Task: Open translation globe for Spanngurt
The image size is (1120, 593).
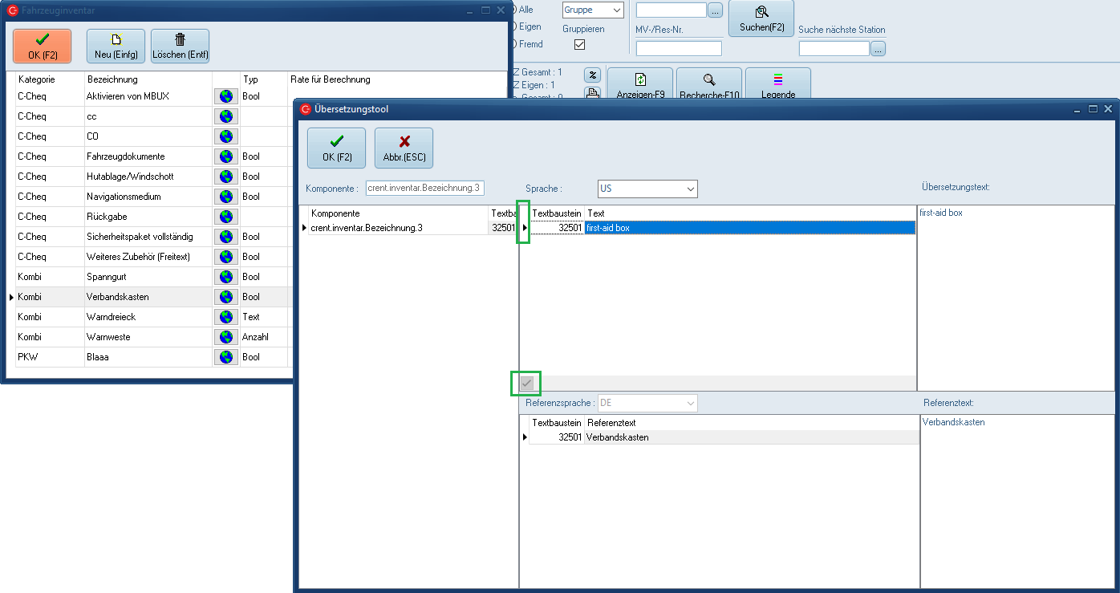Action: pyautogui.click(x=226, y=277)
